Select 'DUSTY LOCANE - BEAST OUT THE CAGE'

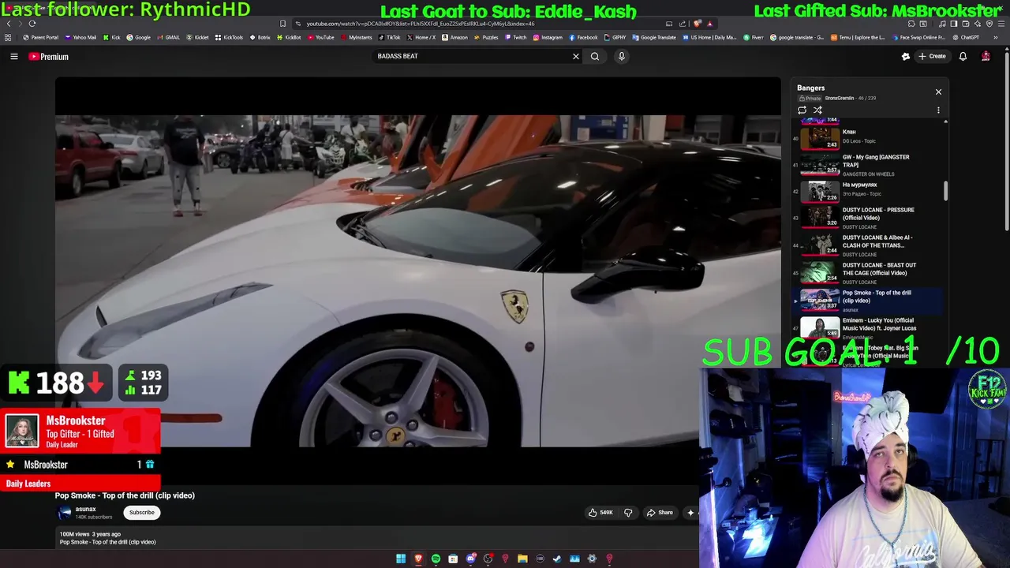(x=868, y=272)
